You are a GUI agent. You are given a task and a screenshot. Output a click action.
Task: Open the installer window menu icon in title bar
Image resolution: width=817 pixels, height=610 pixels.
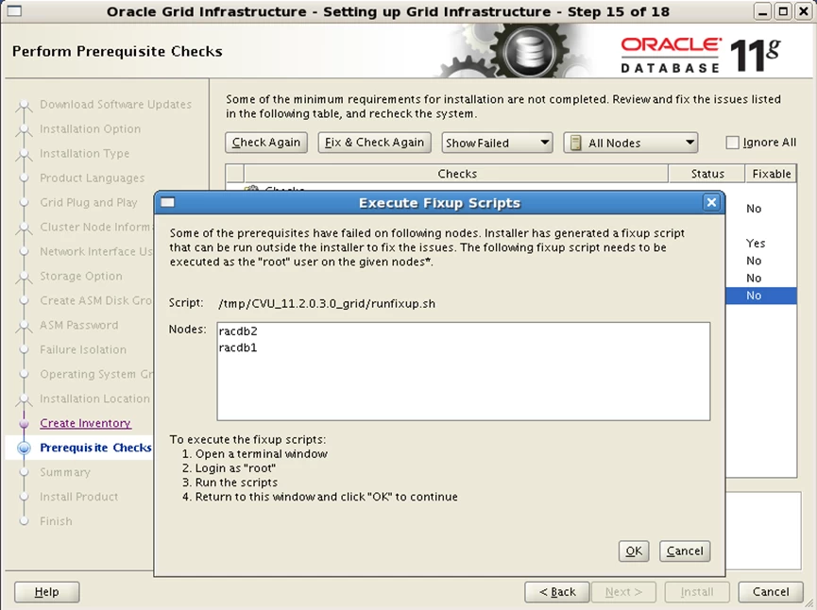coord(14,11)
